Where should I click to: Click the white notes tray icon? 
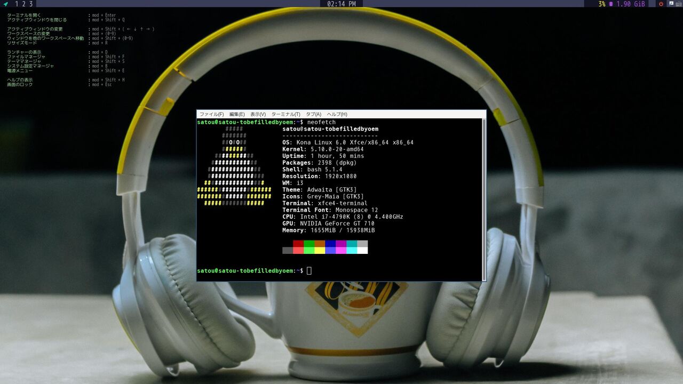click(670, 4)
